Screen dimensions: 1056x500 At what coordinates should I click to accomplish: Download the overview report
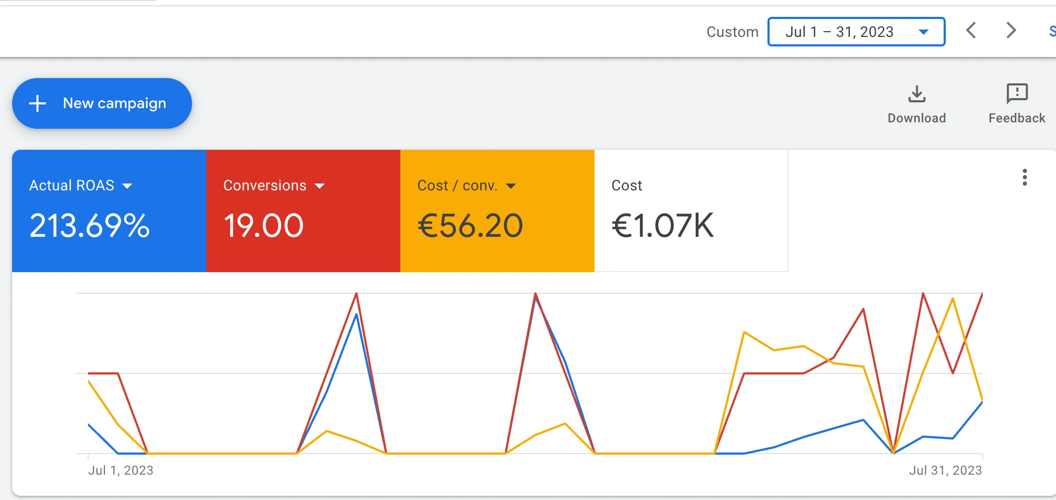(x=917, y=104)
